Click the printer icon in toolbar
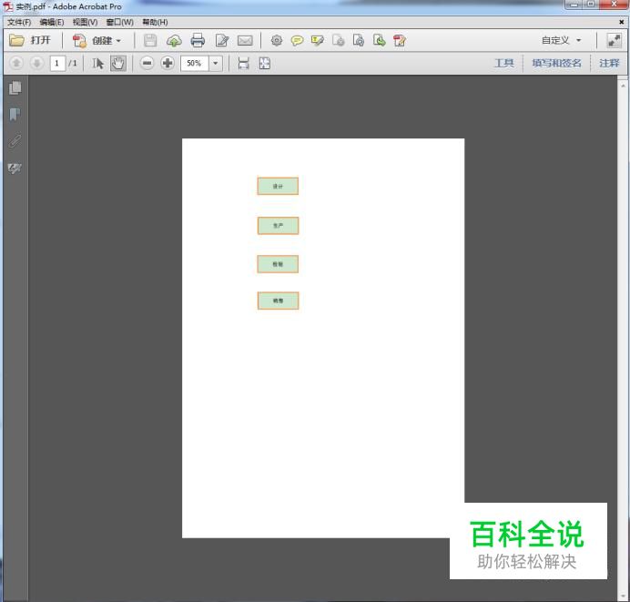 [x=198, y=40]
